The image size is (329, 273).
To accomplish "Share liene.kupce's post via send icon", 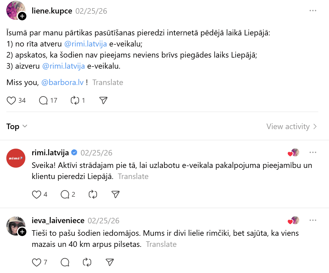I will click(103, 100).
